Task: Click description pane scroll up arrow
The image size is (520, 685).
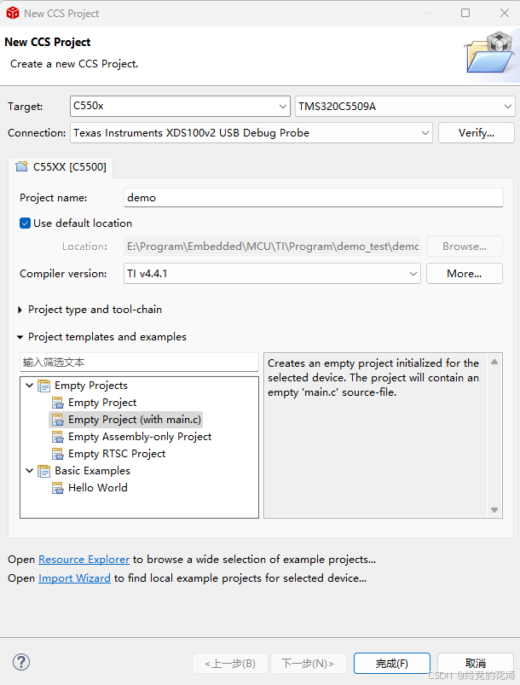Action: (x=494, y=362)
